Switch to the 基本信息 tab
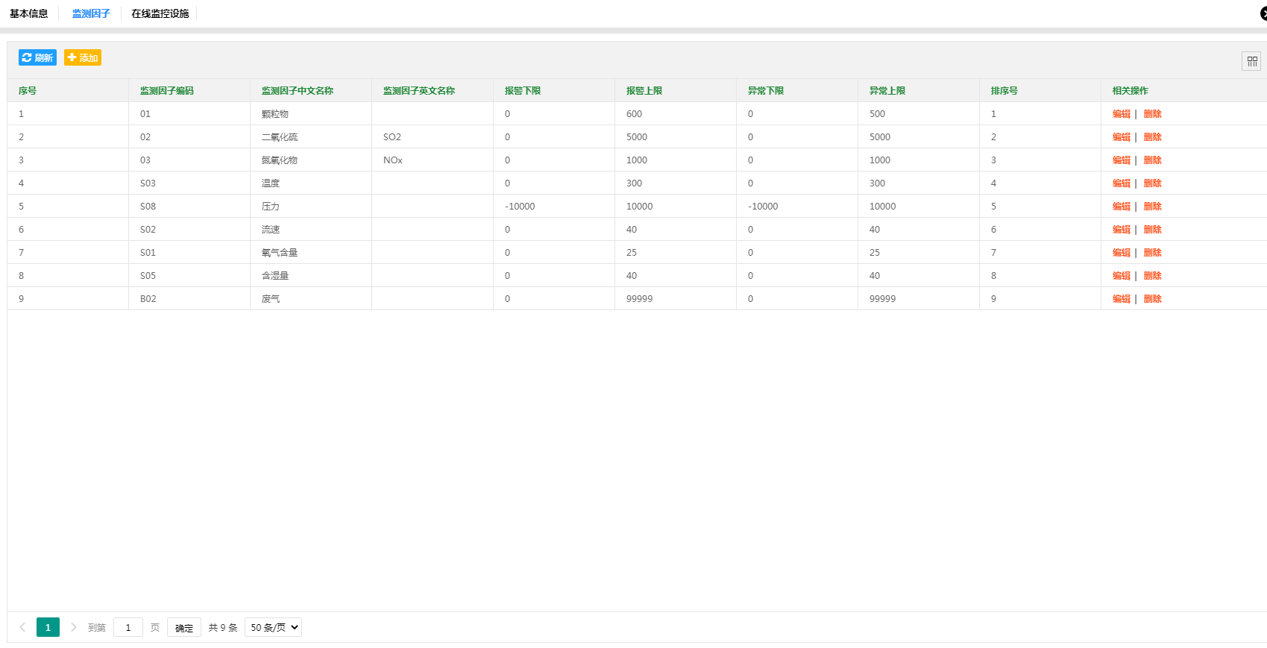The width and height of the screenshot is (1267, 648). (29, 13)
